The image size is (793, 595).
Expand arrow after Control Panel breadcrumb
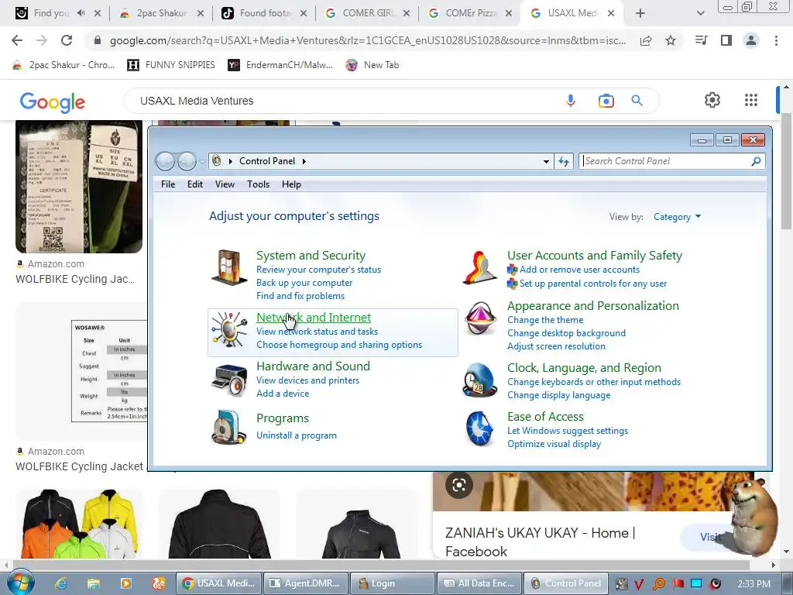coord(304,161)
